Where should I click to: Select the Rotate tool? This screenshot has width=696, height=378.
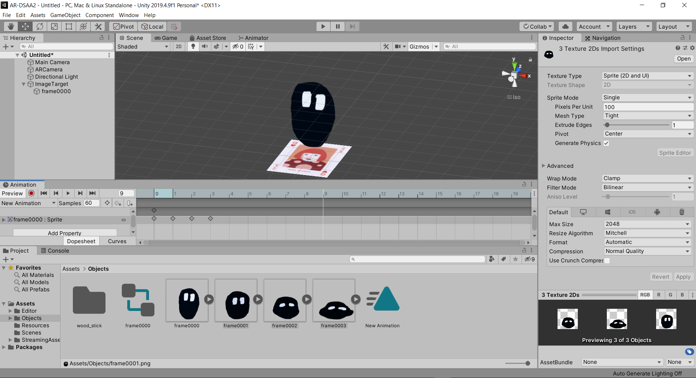40,26
